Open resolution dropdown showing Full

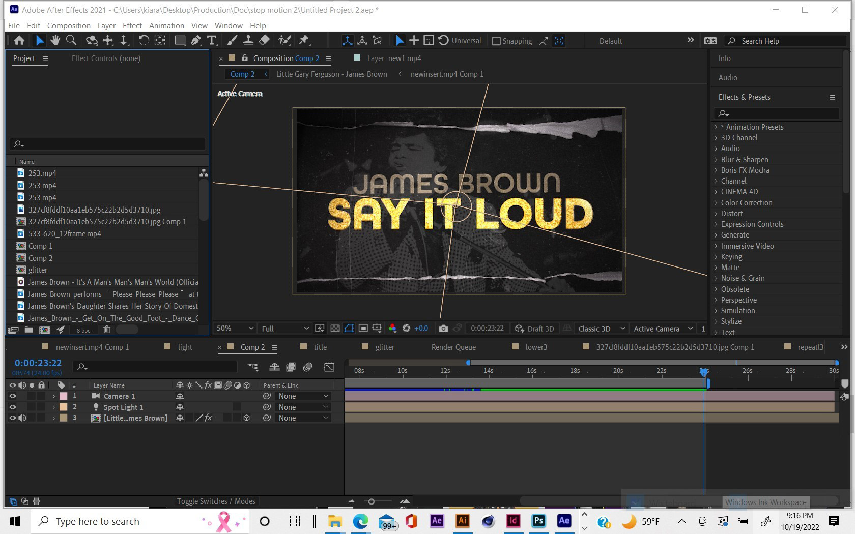tap(285, 329)
